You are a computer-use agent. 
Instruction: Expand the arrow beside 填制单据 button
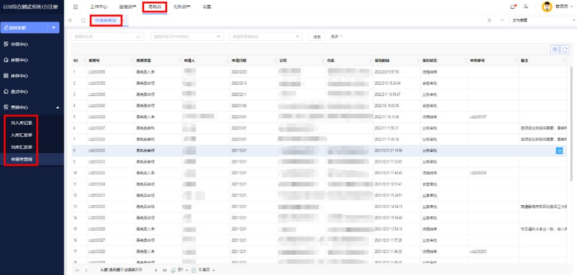[x=54, y=28]
